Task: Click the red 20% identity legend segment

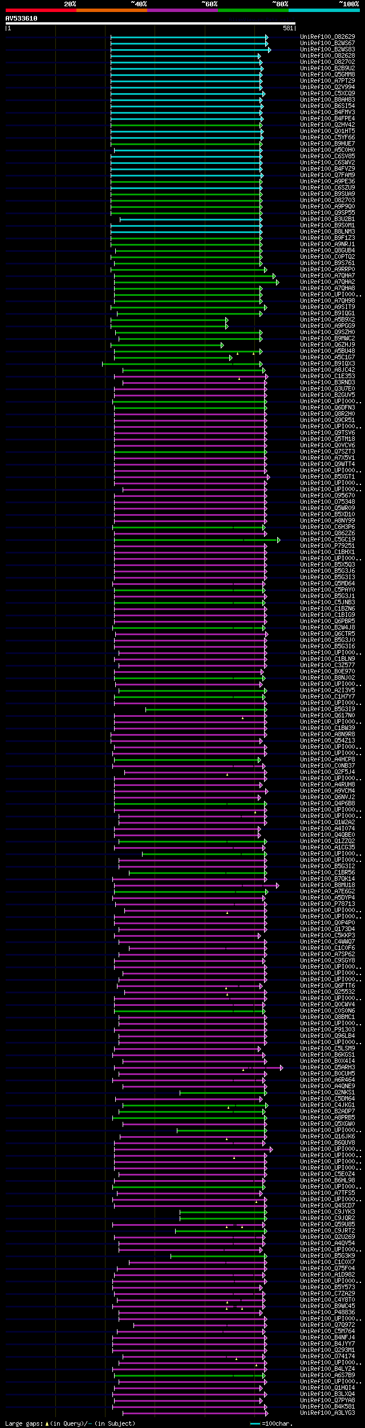Action: [x=40, y=10]
